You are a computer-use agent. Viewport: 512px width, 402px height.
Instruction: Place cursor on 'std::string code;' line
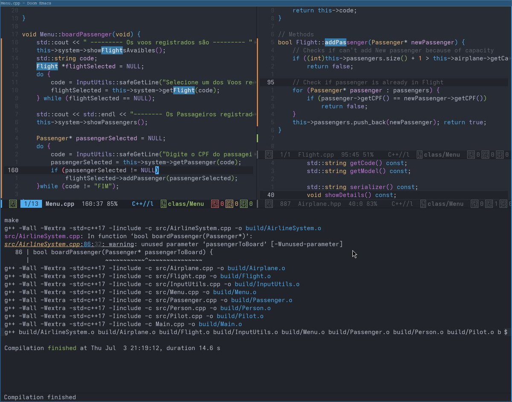click(x=67, y=58)
